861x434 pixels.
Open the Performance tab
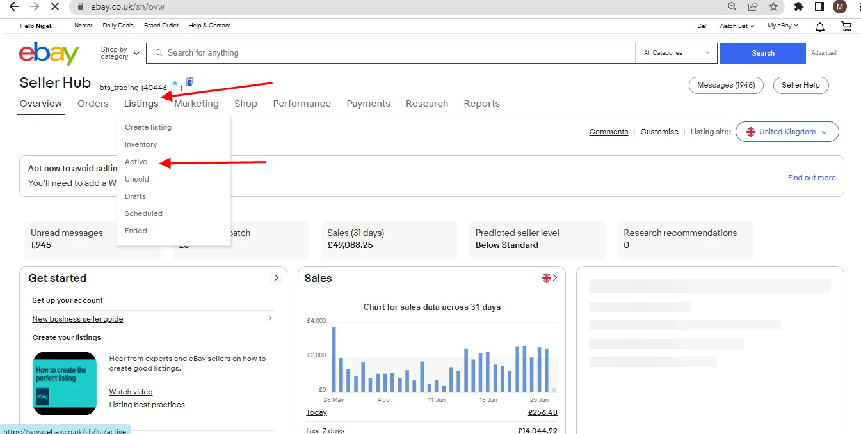pyautogui.click(x=302, y=104)
